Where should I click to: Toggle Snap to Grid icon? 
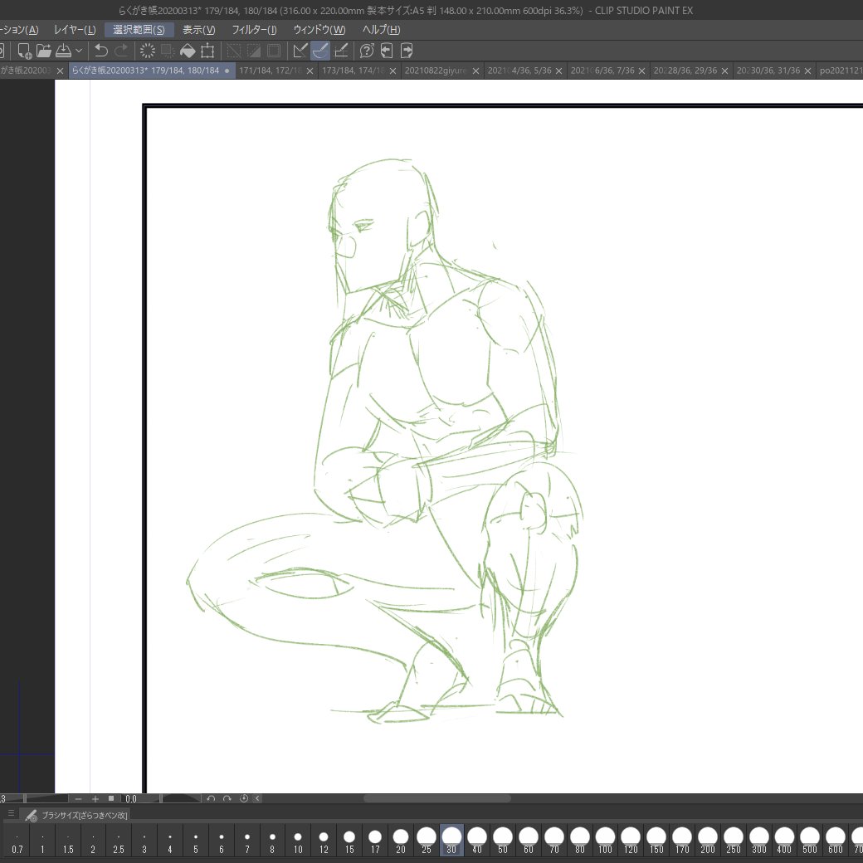[341, 51]
